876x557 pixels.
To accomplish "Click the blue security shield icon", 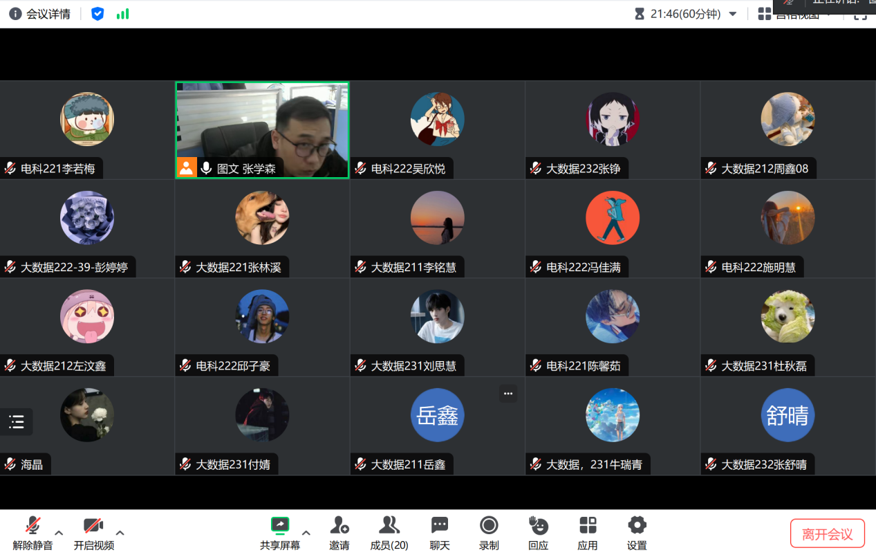I will click(97, 14).
